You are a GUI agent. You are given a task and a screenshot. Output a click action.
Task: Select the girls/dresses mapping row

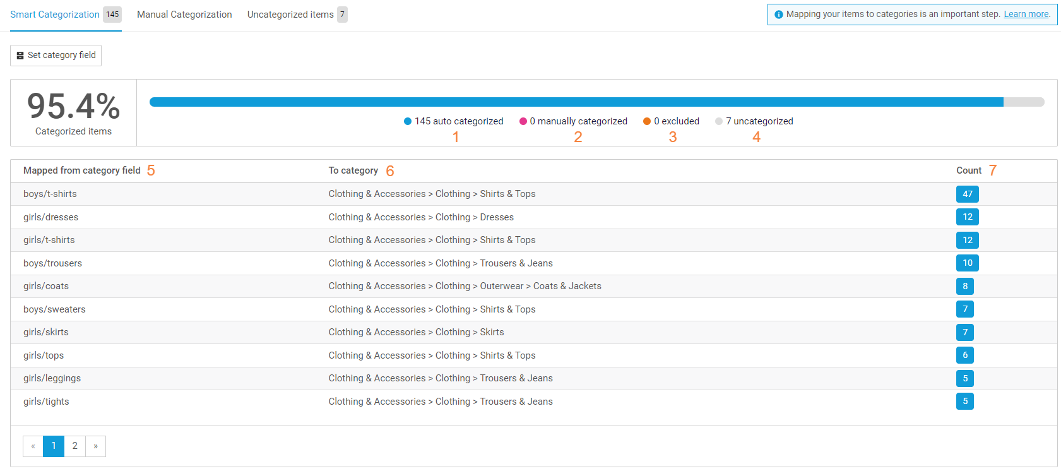(x=534, y=217)
